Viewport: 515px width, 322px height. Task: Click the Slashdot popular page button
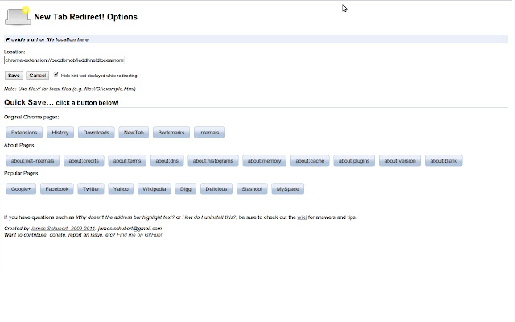(252, 189)
